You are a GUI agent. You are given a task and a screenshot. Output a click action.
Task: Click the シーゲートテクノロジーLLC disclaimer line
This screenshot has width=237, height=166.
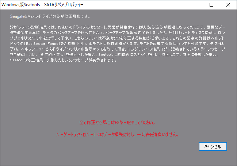117,134
